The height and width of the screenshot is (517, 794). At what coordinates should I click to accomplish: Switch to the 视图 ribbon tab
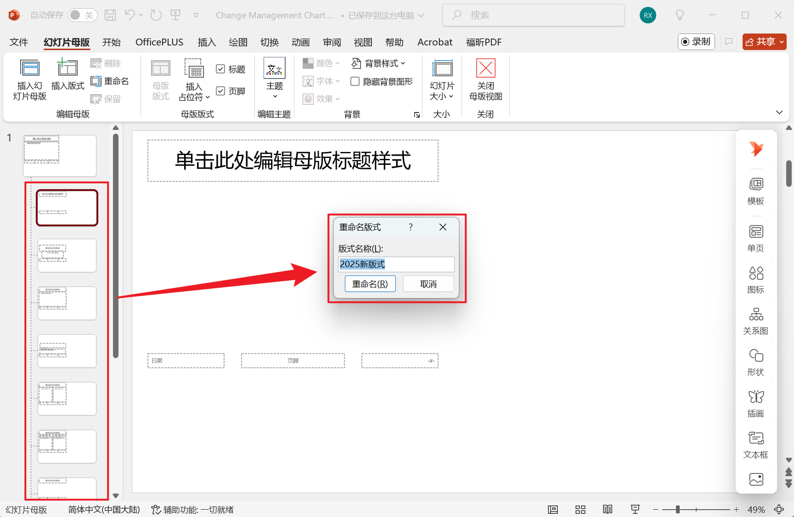point(362,42)
